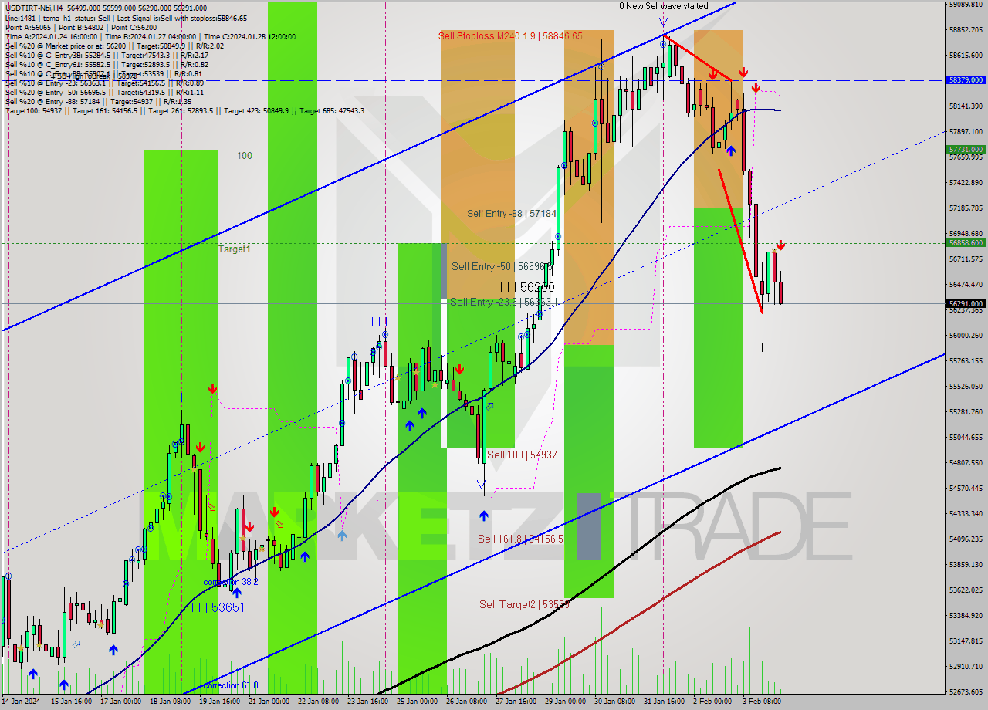Select the '100' level label
The width and height of the screenshot is (988, 710).
(x=244, y=155)
